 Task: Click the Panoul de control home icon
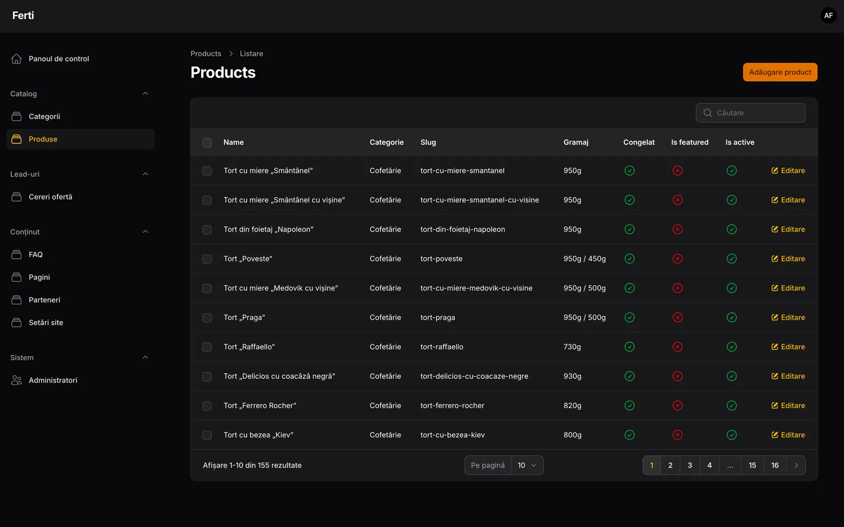click(x=16, y=58)
